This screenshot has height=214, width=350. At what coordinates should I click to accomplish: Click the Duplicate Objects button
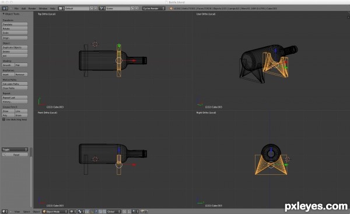click(x=15, y=47)
